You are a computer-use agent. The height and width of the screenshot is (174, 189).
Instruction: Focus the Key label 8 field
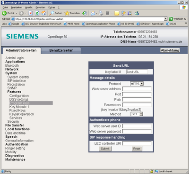tap(137, 72)
